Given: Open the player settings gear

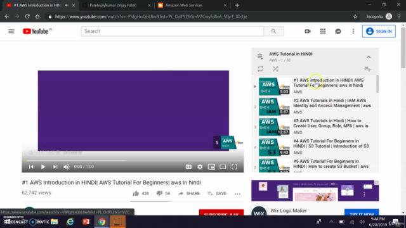Looking at the screenshot, I should coord(200,167).
